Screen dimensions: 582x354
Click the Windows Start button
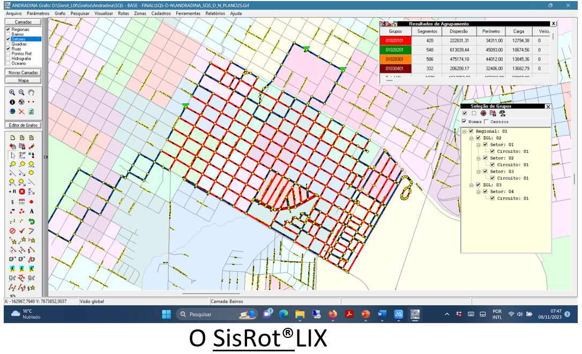click(x=166, y=314)
